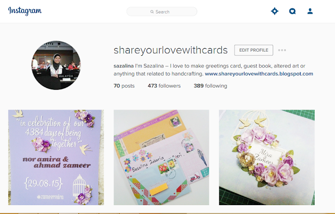Viewport: 335px width, 214px height.
Task: Open the three-dots options menu beside Edit Profile
Action: click(x=282, y=50)
